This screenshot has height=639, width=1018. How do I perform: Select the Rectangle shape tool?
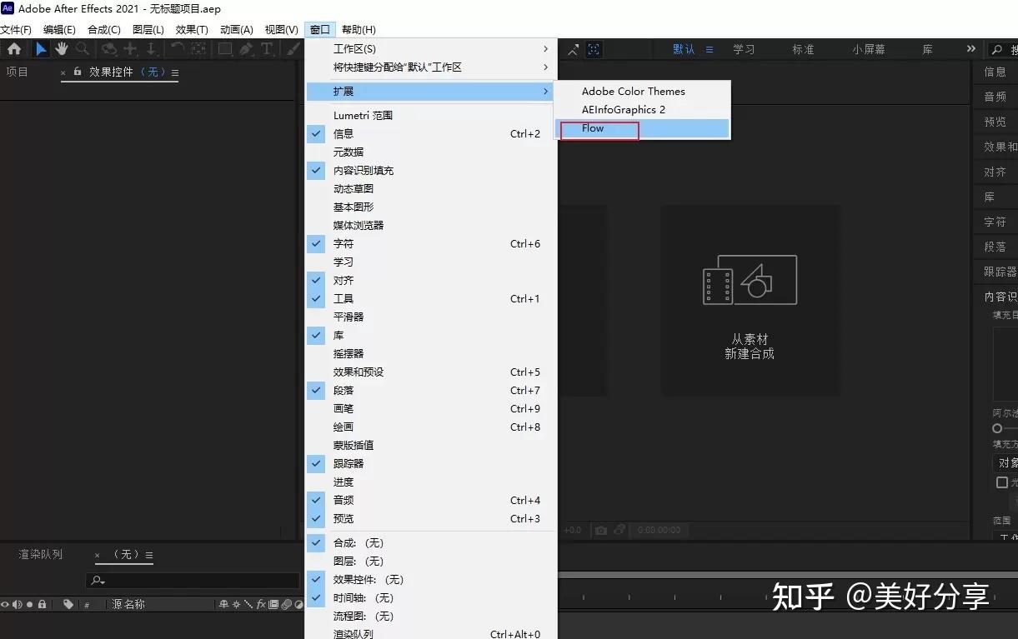(x=223, y=49)
